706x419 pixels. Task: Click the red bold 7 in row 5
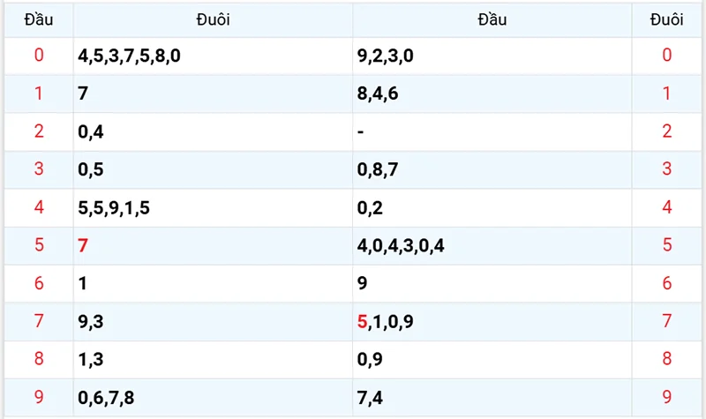83,246
